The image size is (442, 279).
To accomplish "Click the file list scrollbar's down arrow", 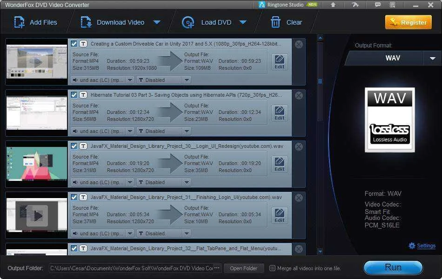I will point(320,251).
